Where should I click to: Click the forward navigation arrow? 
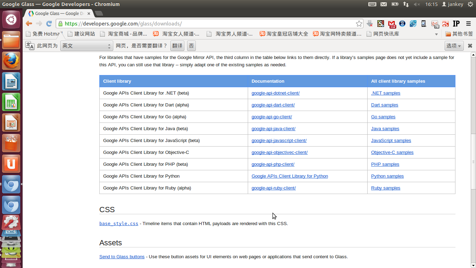pos(39,24)
